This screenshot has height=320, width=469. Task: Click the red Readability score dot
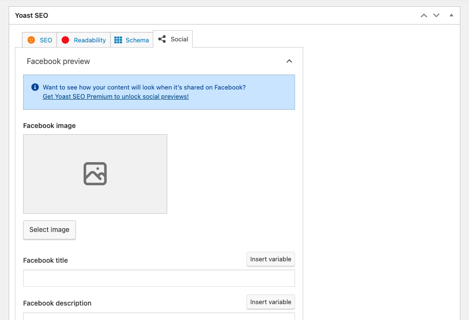coord(65,40)
